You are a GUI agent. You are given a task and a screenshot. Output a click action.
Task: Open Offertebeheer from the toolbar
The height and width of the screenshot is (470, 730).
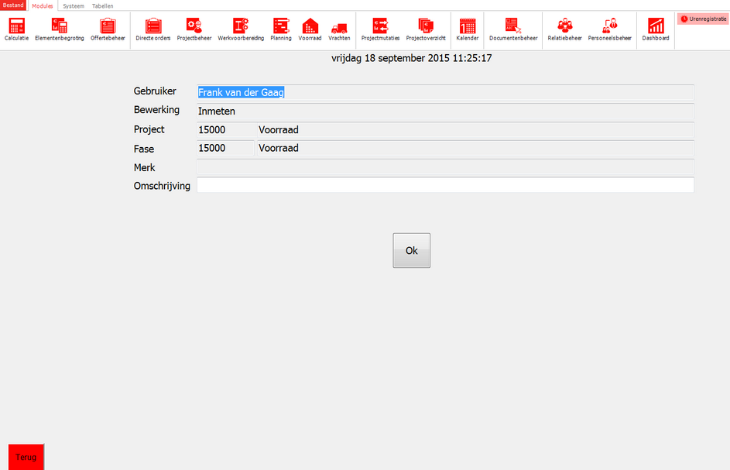coord(108,30)
